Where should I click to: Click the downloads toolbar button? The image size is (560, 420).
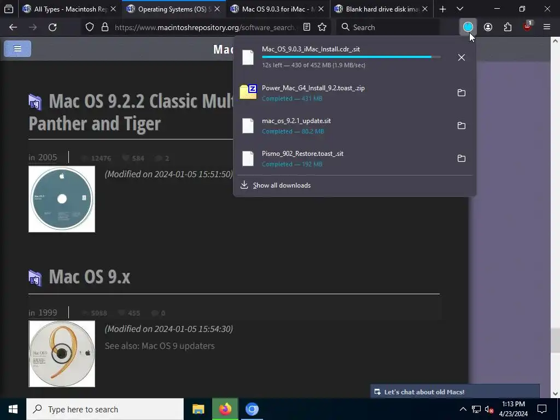468,27
